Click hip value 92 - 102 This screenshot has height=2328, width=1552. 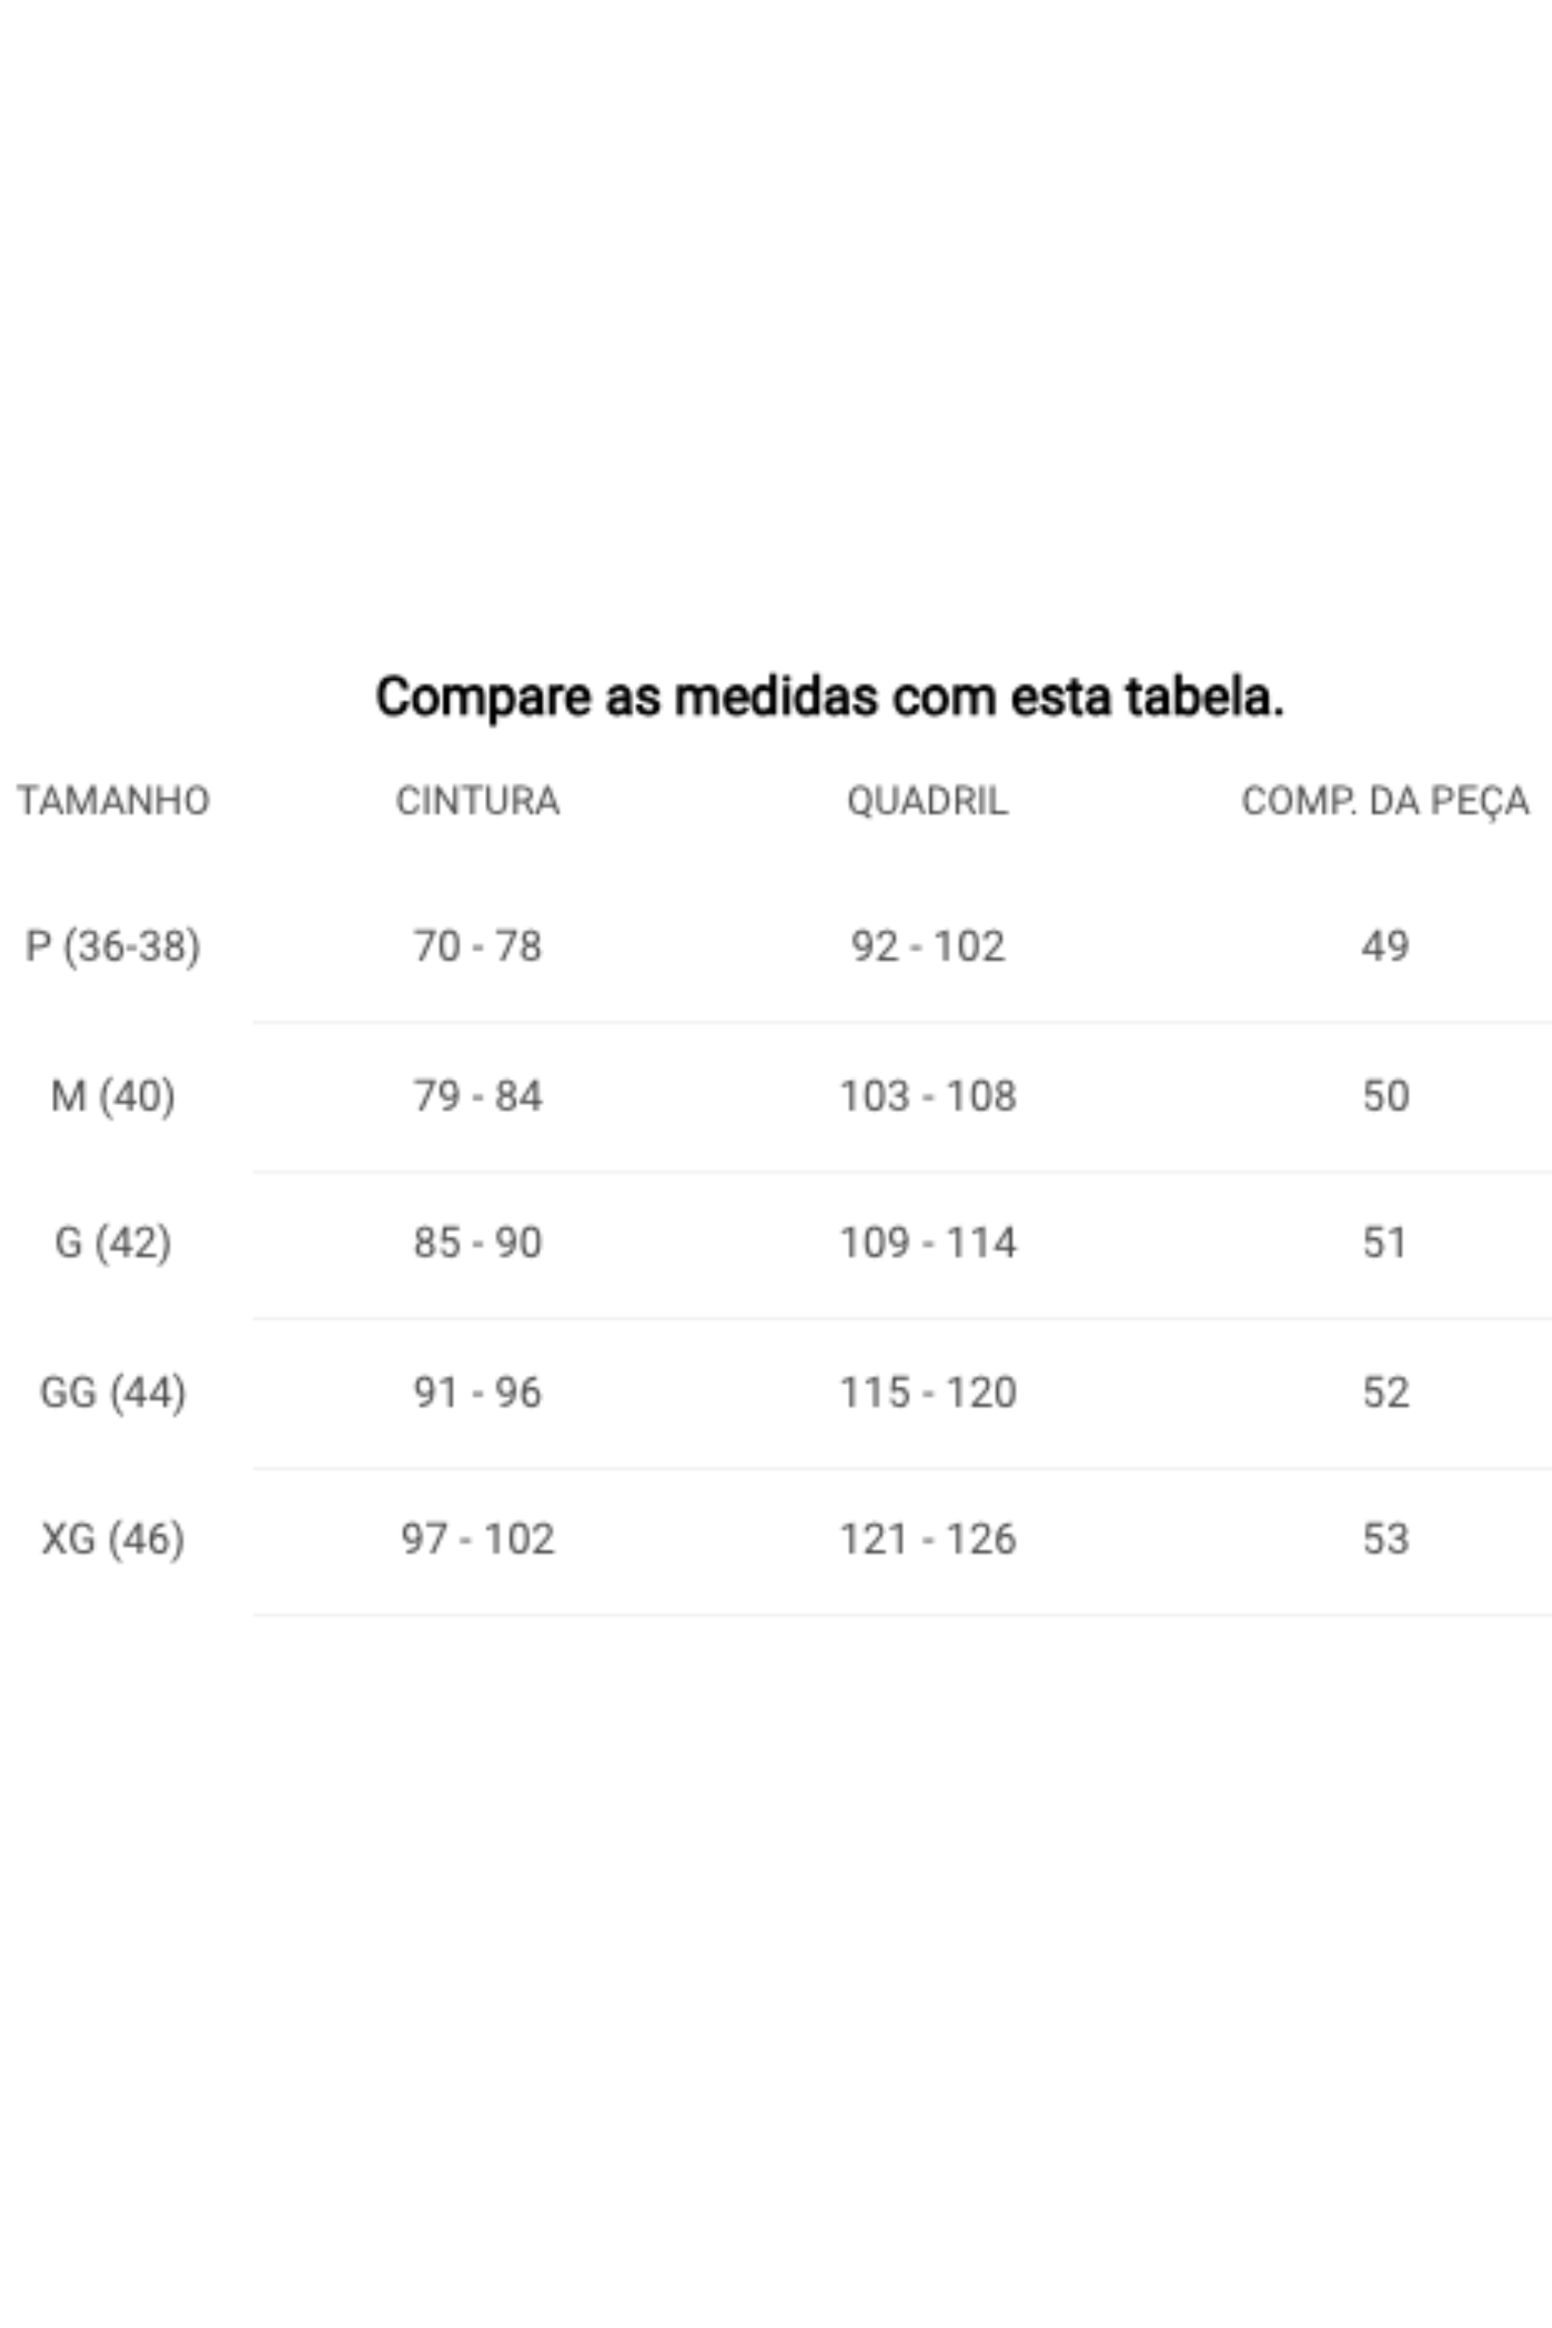click(927, 946)
